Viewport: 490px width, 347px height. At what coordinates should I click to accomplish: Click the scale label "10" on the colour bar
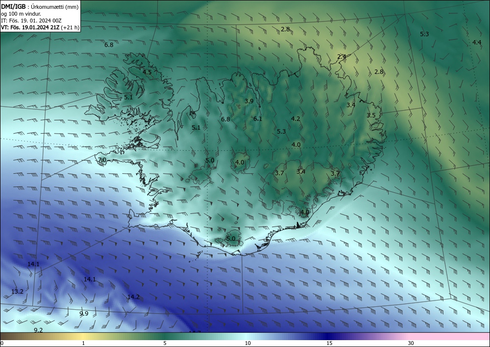pyautogui.click(x=247, y=343)
